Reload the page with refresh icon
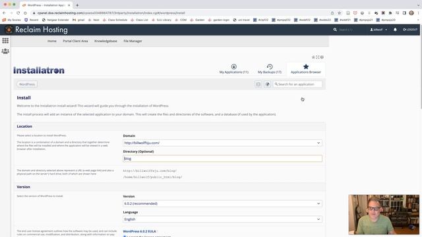Image resolution: width=422 pixels, height=237 pixels. [x=18, y=13]
